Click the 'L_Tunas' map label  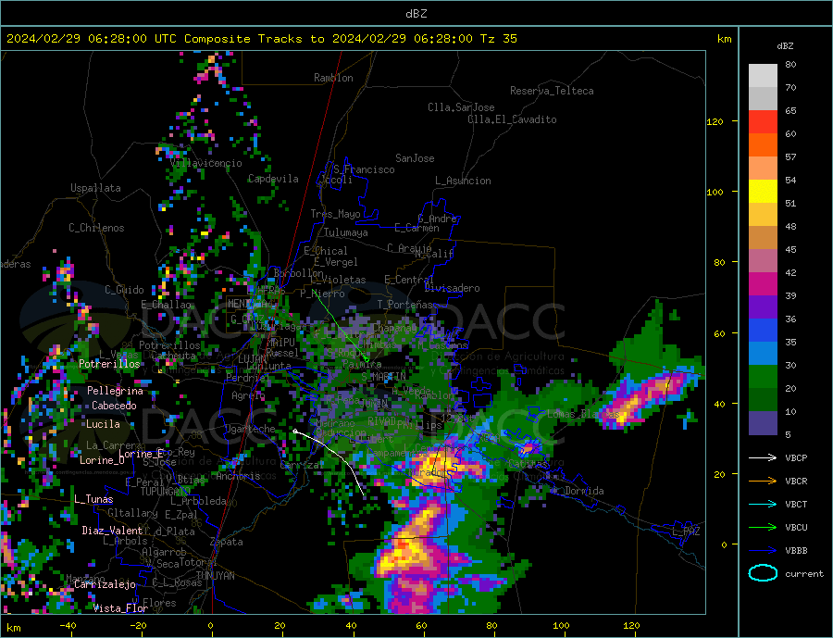(x=93, y=499)
